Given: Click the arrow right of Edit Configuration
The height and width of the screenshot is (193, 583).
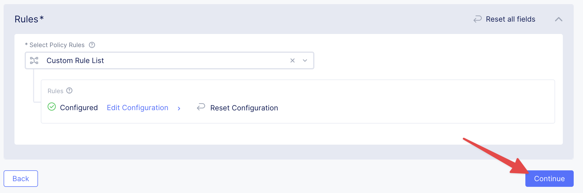Looking at the screenshot, I should pos(179,108).
